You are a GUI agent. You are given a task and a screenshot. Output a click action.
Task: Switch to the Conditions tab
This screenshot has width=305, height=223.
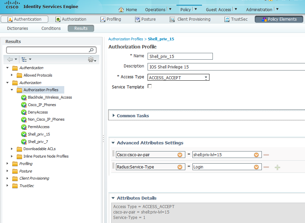51,28
